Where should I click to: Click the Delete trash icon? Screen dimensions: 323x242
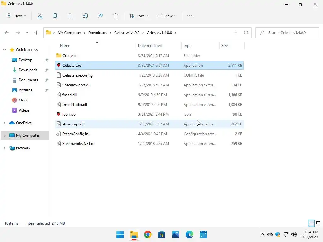(x=115, y=16)
